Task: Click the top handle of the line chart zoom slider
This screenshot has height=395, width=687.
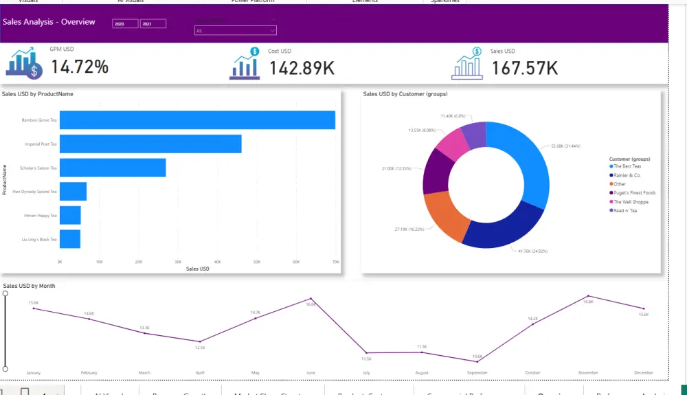Action: click(5, 294)
